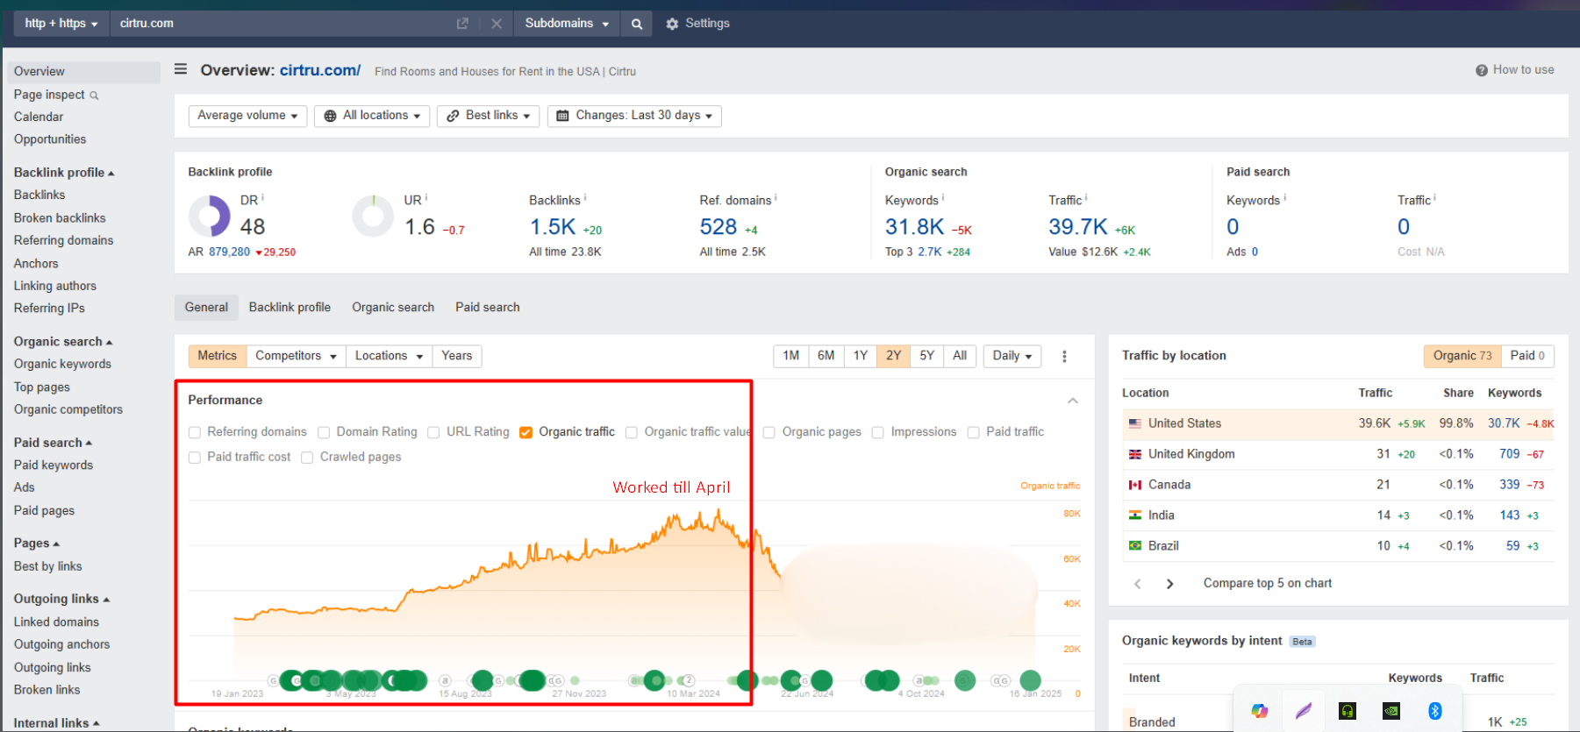Switch to the Organic search tab
The image size is (1580, 732).
[x=393, y=308]
